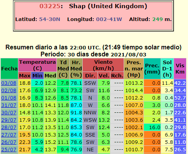Click station code 03225 in title
The width and height of the screenshot is (188, 154).
[50, 6]
